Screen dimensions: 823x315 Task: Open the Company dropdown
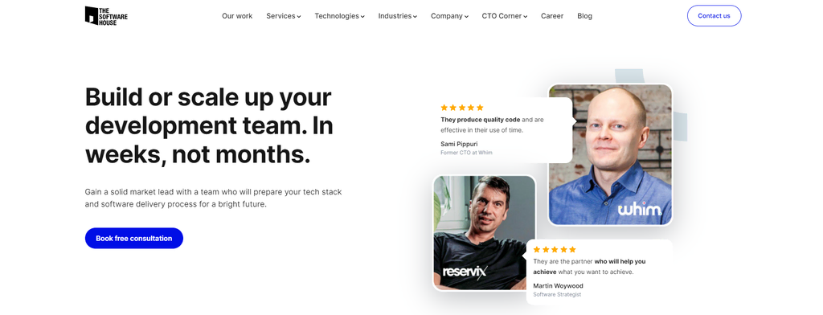[x=449, y=16]
